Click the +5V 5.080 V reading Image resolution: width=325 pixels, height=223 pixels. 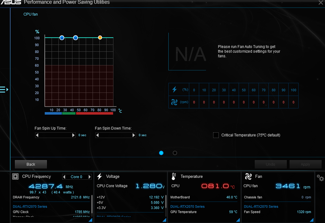pos(130,202)
